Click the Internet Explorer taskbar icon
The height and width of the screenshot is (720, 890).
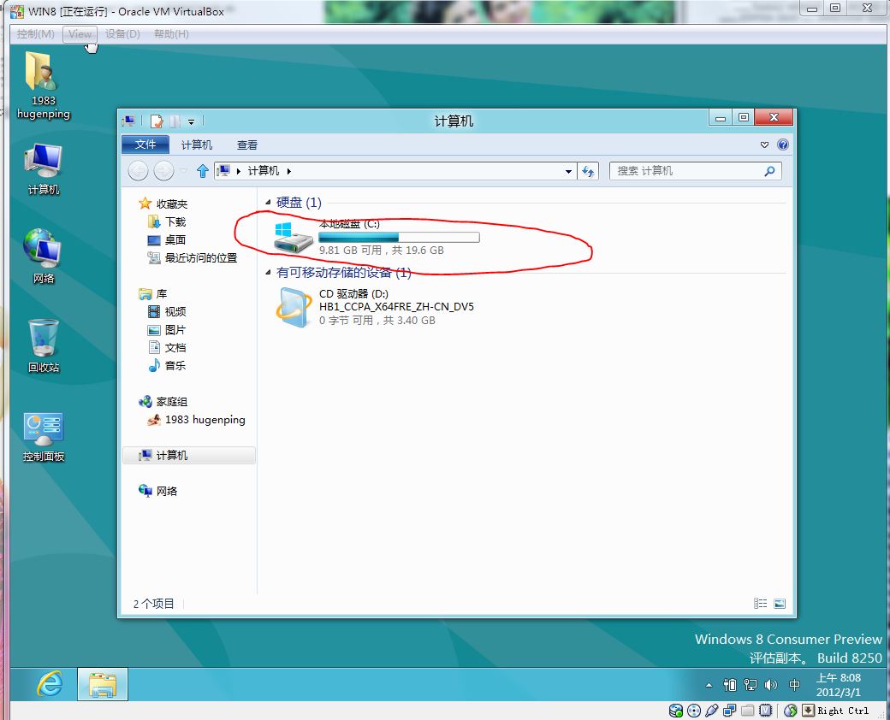click(x=50, y=683)
